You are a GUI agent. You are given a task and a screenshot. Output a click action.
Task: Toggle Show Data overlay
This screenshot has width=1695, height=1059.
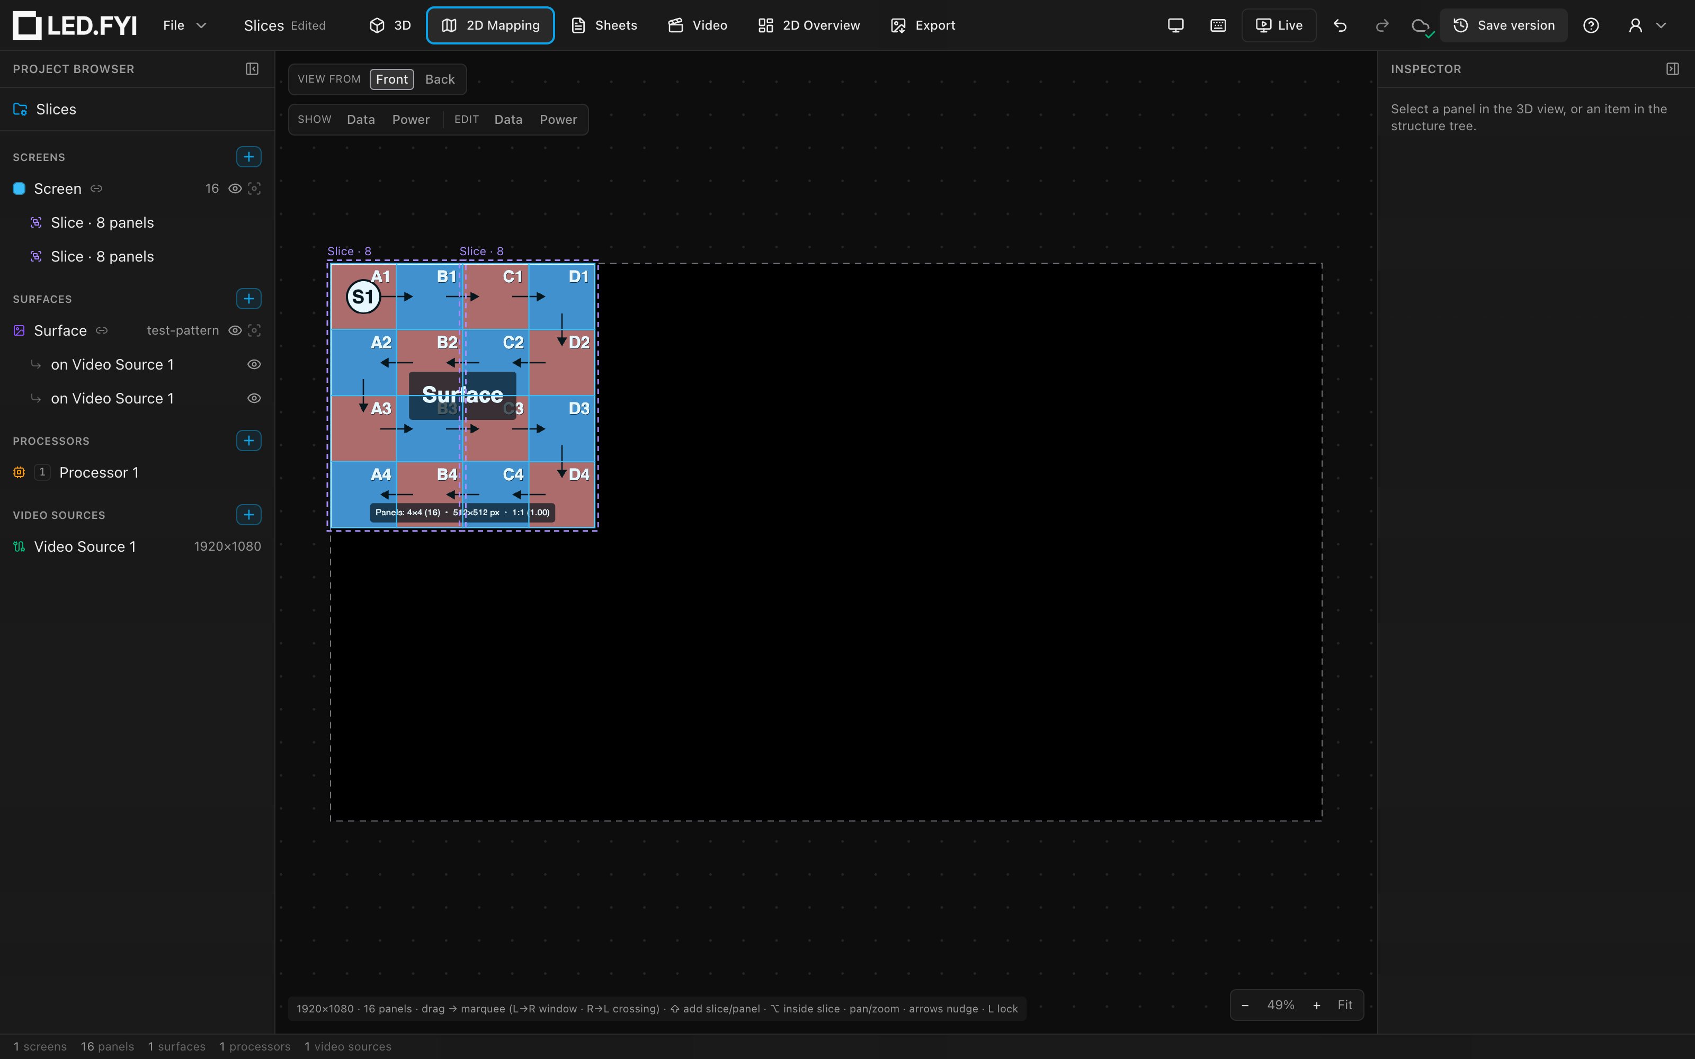click(361, 120)
